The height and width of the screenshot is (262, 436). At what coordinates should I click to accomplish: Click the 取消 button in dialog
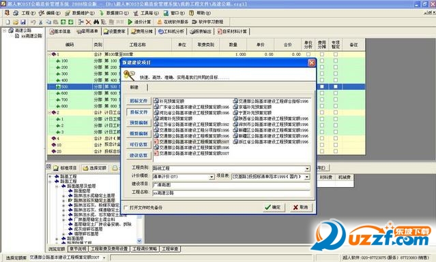coord(301,207)
